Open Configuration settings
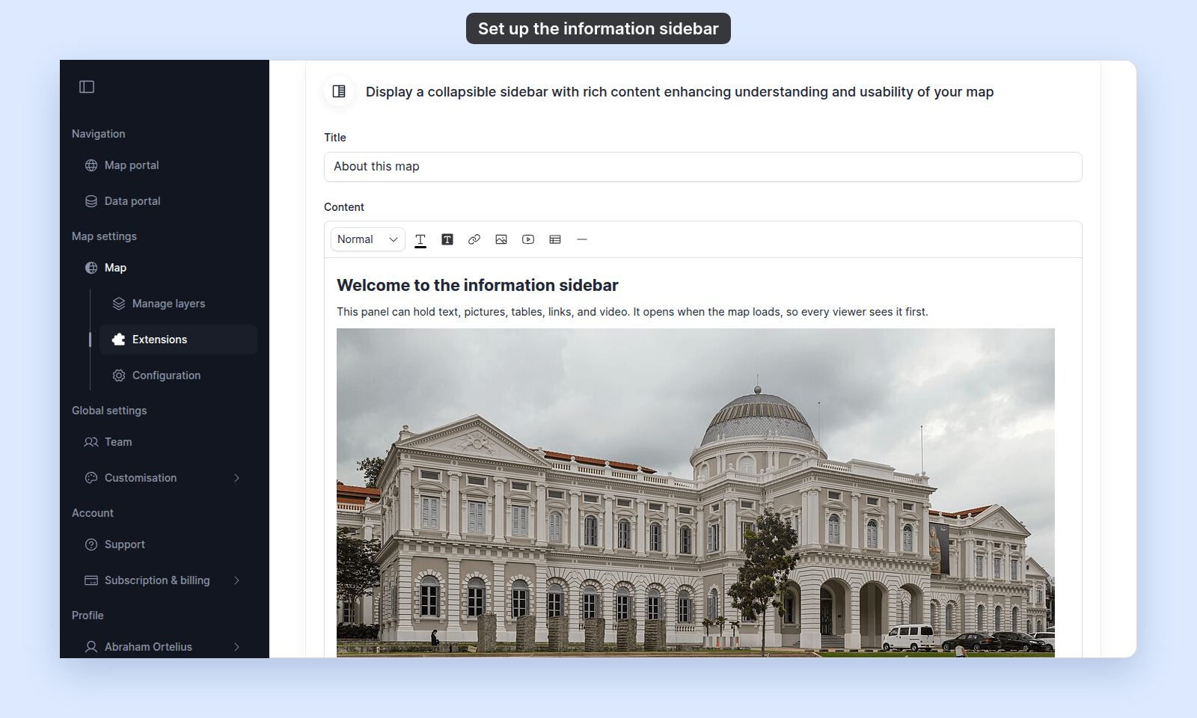 [x=178, y=375]
